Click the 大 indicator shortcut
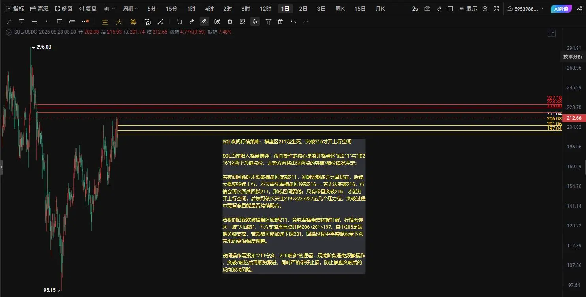 click(119, 22)
